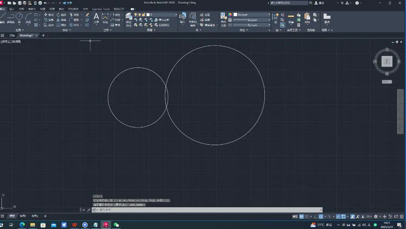
Task: Click the sign in button
Action: (319, 3)
